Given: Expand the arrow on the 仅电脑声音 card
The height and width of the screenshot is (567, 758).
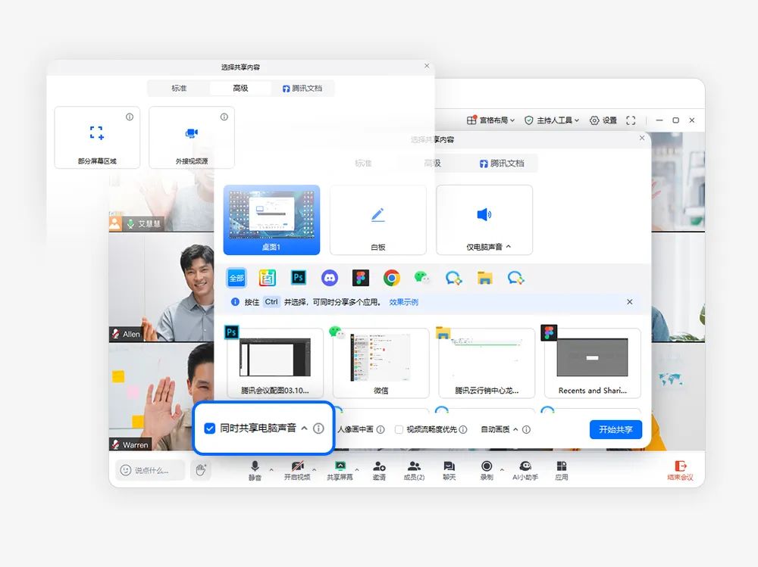Looking at the screenshot, I should click(509, 247).
